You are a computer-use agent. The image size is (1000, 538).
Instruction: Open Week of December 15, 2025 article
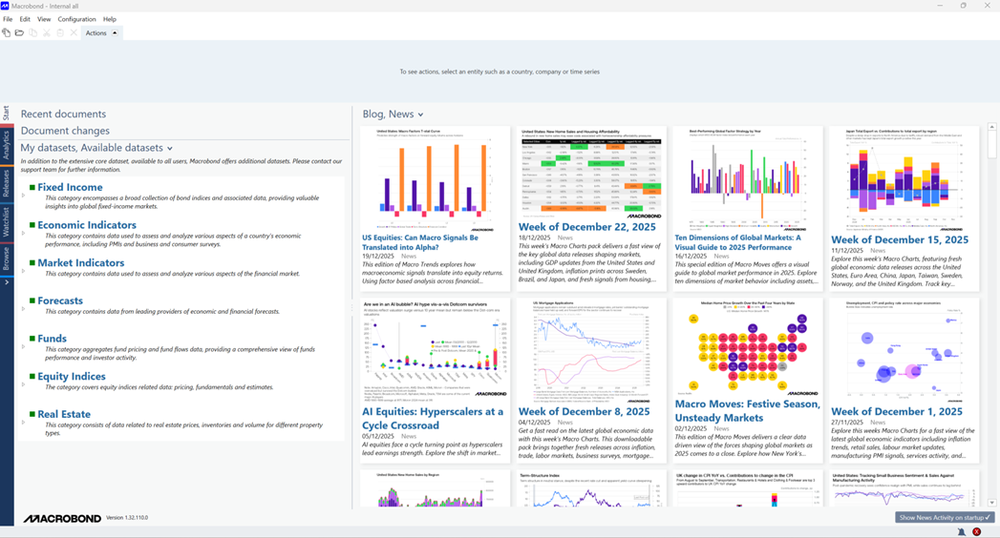[x=899, y=239]
